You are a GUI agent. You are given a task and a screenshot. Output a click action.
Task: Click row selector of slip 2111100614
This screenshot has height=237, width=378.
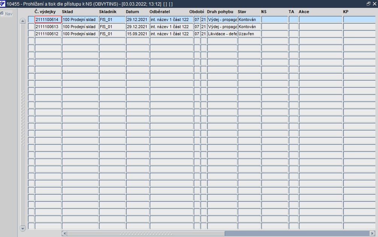[31, 19]
